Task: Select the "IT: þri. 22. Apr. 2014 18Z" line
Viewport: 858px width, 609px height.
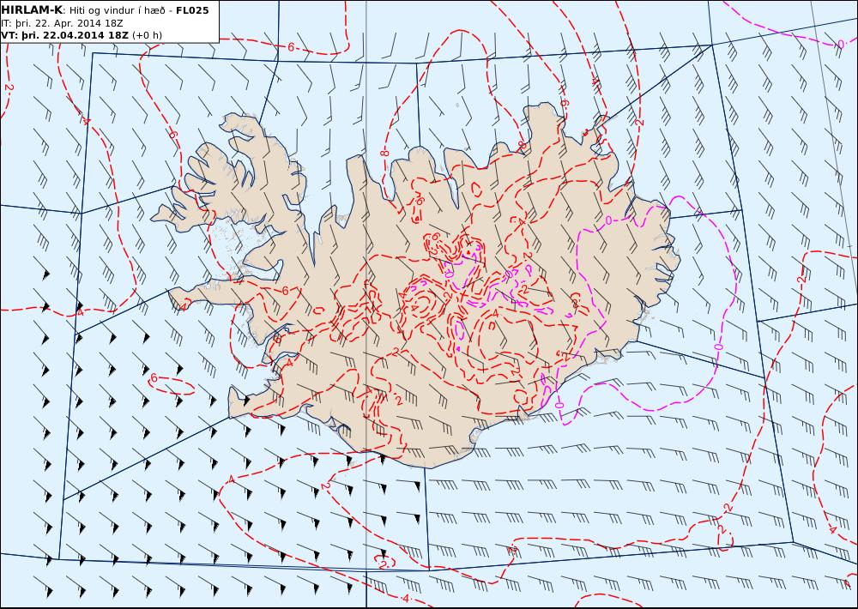Action: [62, 23]
